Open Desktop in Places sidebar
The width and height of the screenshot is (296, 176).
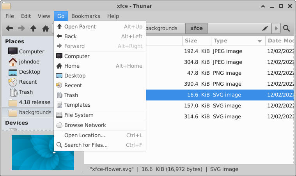(28, 72)
